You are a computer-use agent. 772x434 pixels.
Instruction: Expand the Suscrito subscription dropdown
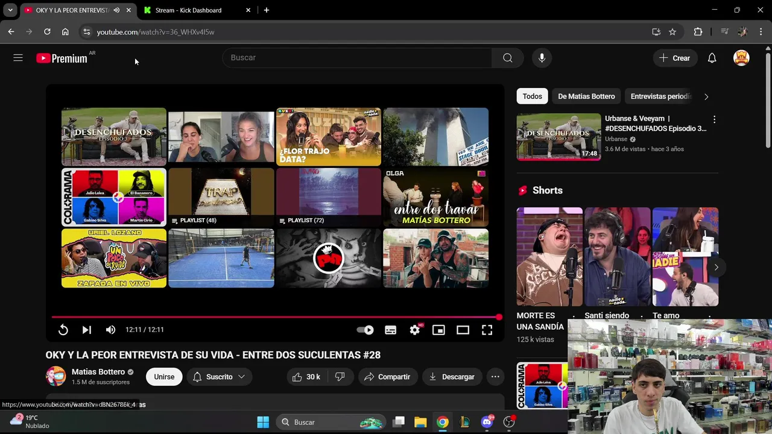(x=219, y=377)
